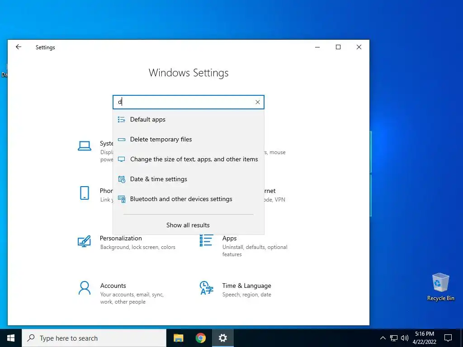The width and height of the screenshot is (463, 347).
Task: Open the Phone settings icon
Action: [85, 193]
